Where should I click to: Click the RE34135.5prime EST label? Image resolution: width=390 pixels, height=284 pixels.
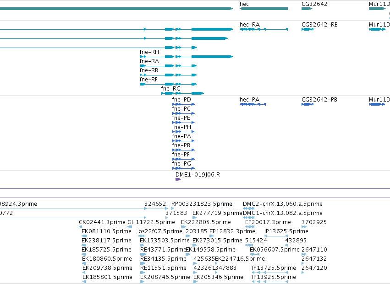click(163, 259)
